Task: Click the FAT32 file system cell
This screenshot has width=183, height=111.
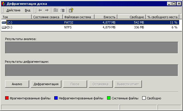Action: [69, 22]
